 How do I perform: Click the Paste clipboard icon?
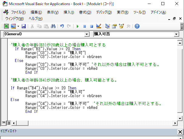tap(46, 26)
